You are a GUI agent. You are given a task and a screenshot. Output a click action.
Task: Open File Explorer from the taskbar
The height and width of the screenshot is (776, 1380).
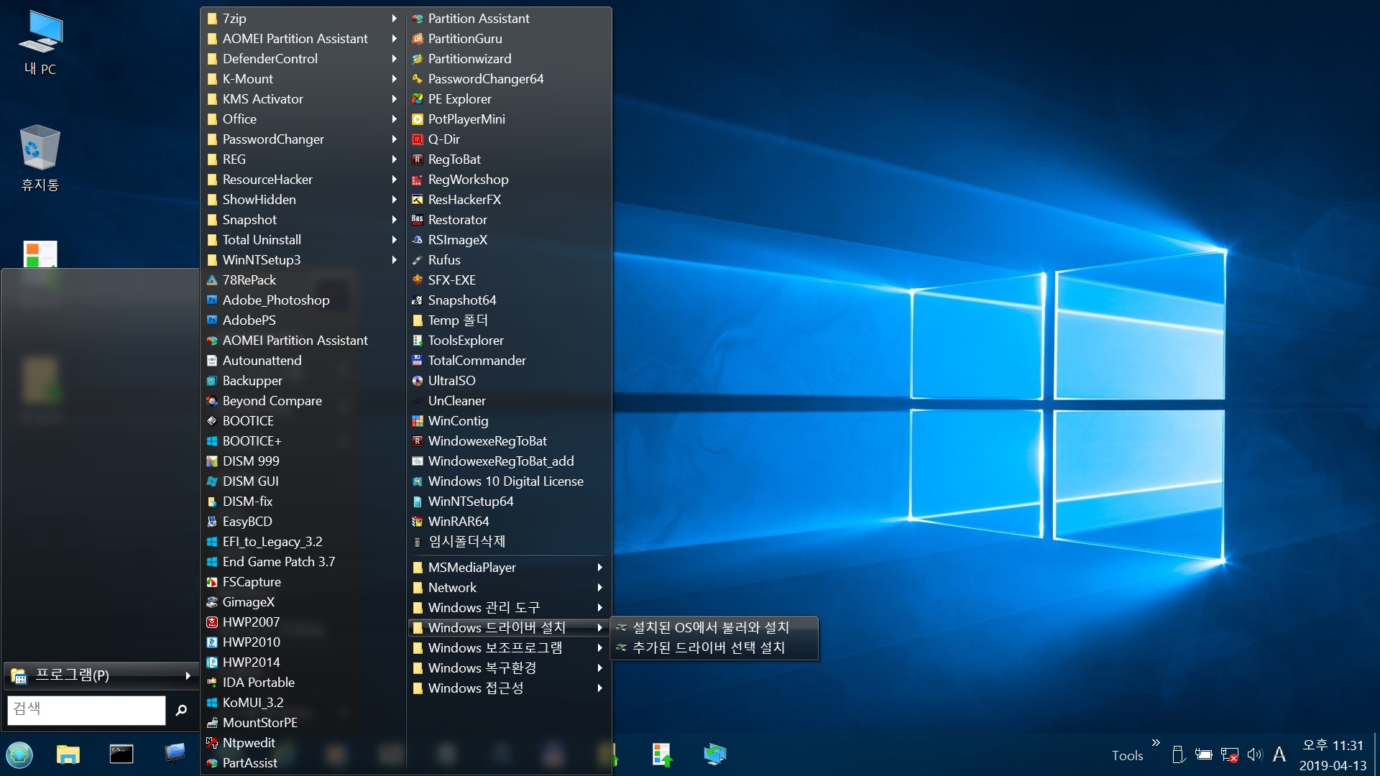(68, 754)
